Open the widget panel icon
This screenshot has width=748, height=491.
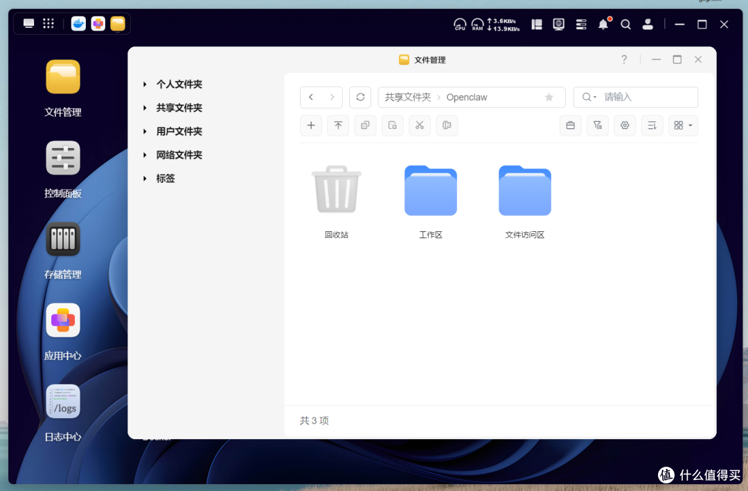(x=537, y=24)
